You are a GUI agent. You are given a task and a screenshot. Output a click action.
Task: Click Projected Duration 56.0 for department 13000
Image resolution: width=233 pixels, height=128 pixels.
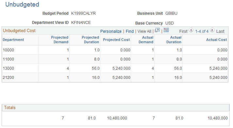96,68
